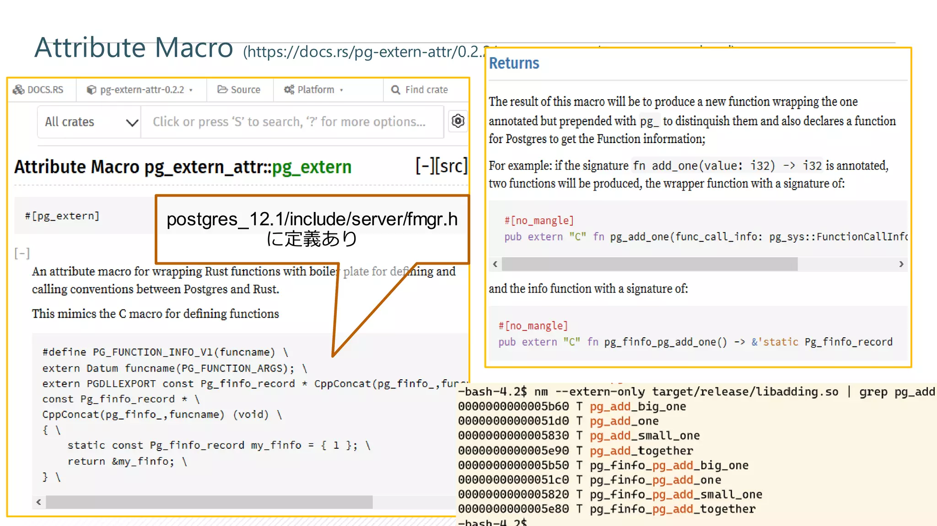The image size is (937, 526).
Task: Click the #[pg_extern] code snippet
Action: point(62,216)
